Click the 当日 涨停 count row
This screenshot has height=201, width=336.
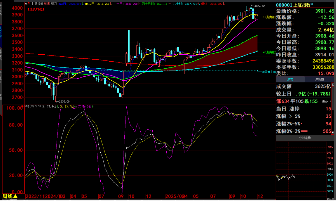[305, 109]
